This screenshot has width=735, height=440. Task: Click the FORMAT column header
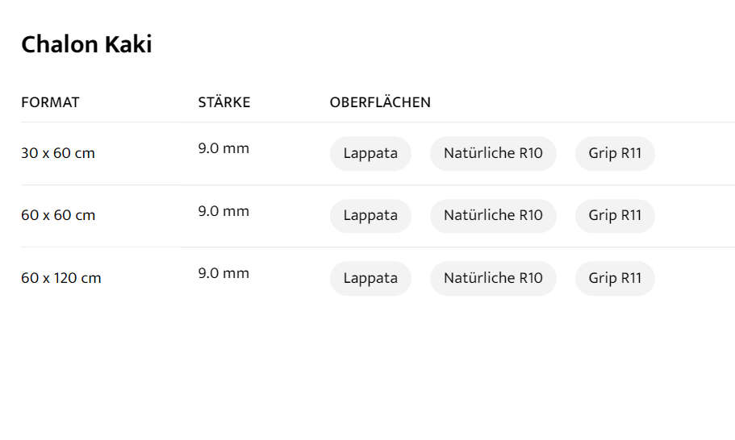tap(50, 102)
